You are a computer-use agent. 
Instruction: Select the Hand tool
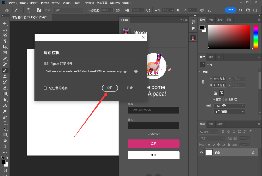[x=5, y=141]
